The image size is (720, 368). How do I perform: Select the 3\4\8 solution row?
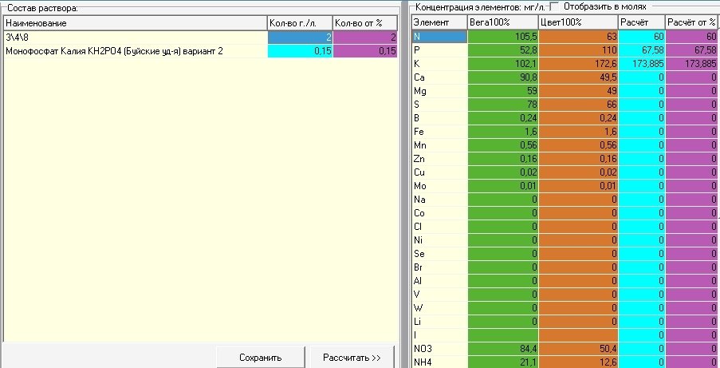(200, 38)
